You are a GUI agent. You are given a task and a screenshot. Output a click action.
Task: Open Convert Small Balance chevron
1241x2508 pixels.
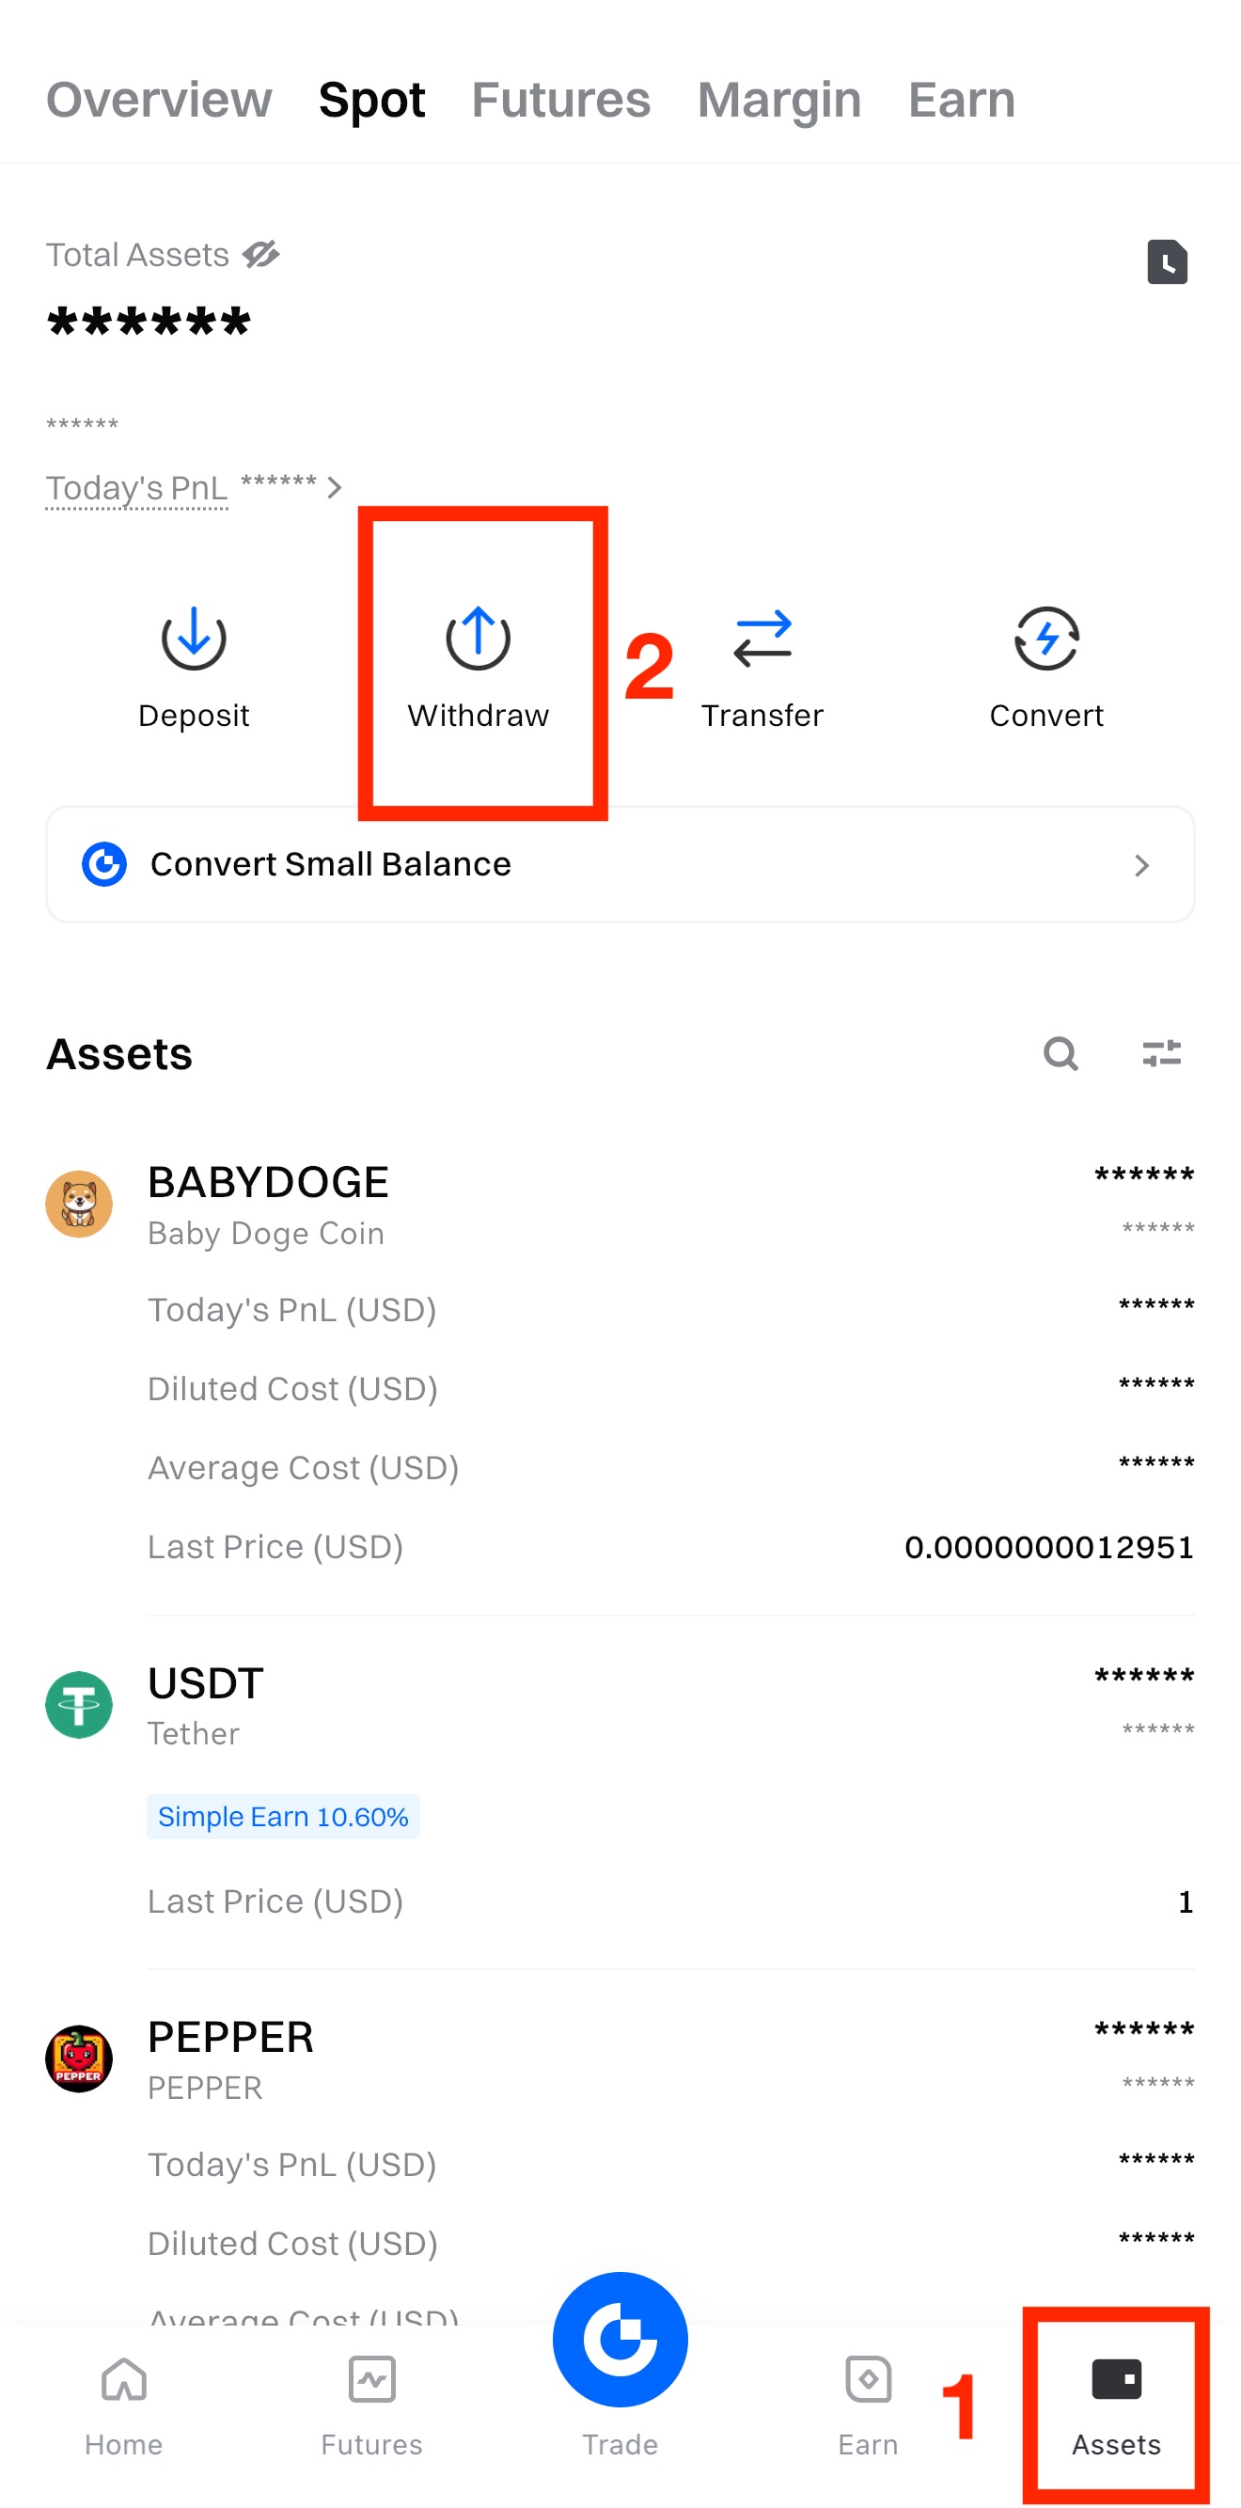[x=1141, y=864]
